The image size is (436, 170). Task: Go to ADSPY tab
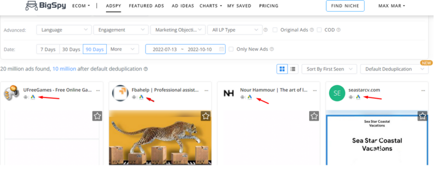click(x=113, y=6)
